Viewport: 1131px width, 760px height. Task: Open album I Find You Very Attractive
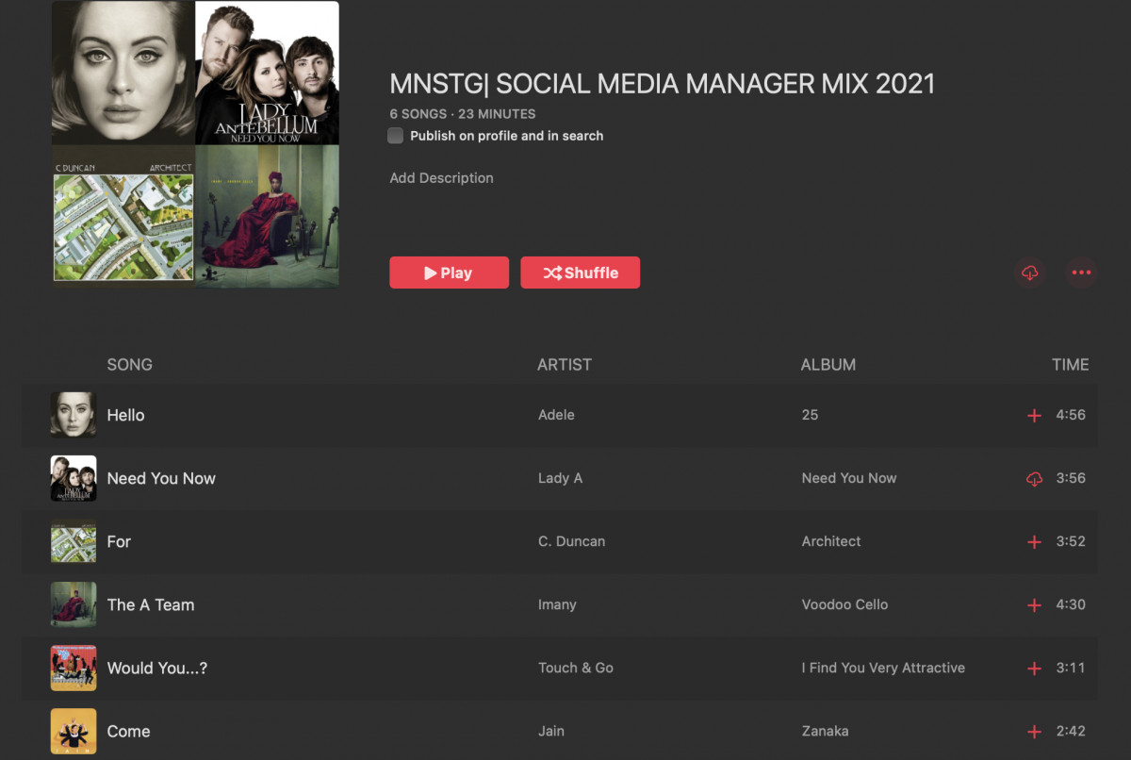pos(883,668)
